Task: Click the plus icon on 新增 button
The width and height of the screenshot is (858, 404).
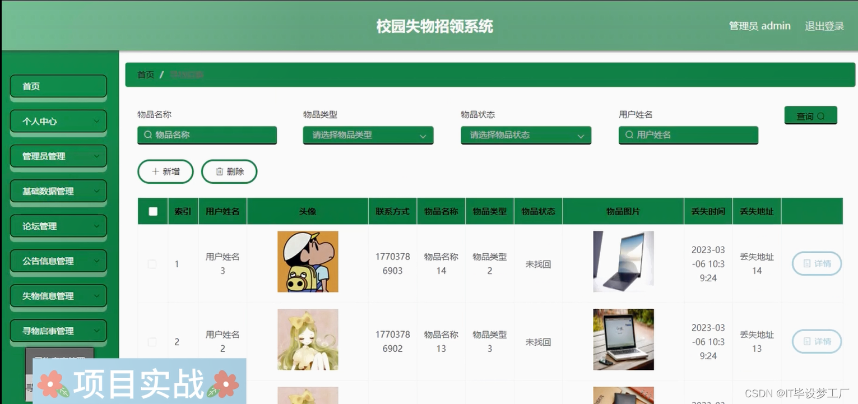Action: point(156,171)
